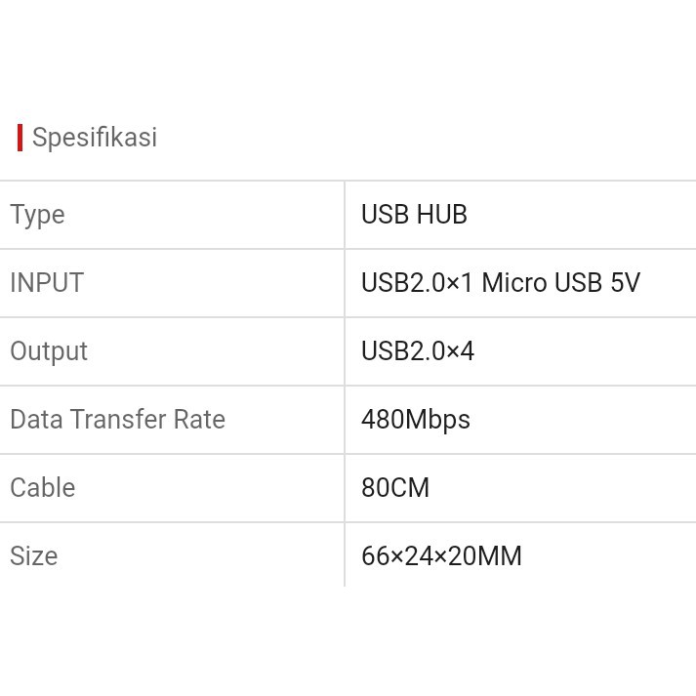Click the 66×24×20MM dimensions value

point(441,556)
